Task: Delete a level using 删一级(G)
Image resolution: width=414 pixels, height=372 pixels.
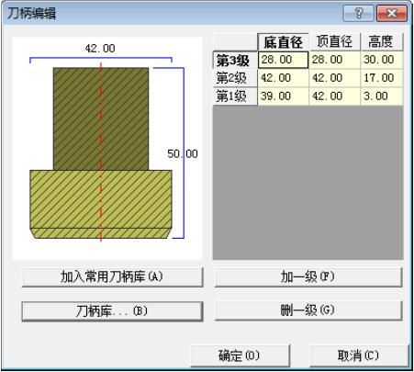Action: pos(308,310)
